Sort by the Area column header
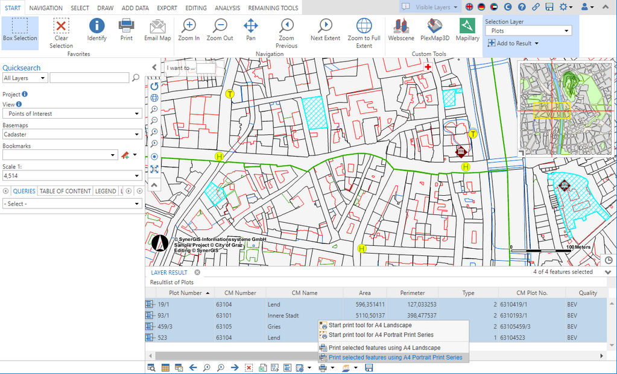617x374 pixels. point(365,293)
